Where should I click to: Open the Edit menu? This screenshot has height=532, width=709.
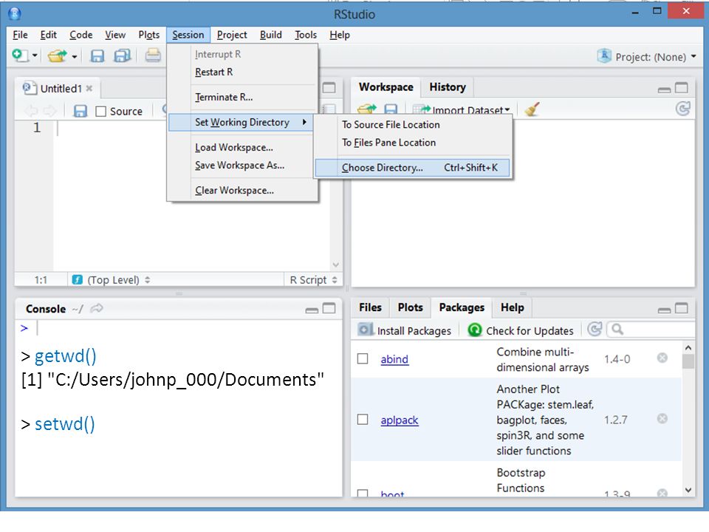[49, 35]
